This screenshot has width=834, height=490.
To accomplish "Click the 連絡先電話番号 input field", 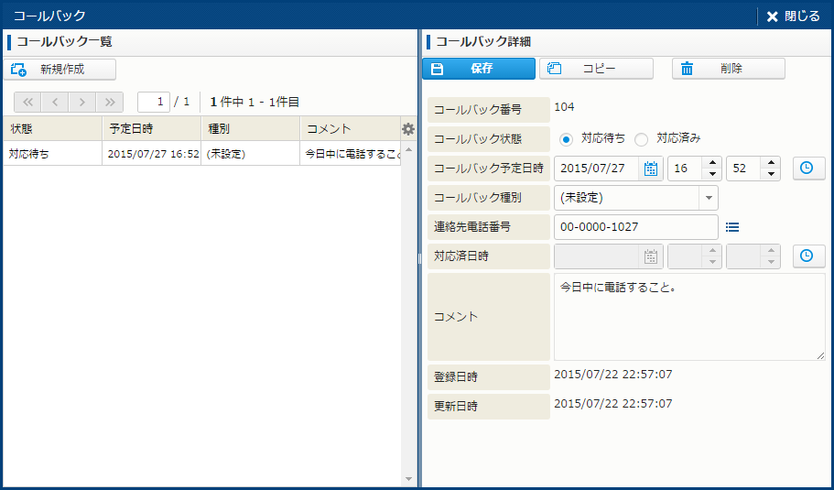I will 635,227.
